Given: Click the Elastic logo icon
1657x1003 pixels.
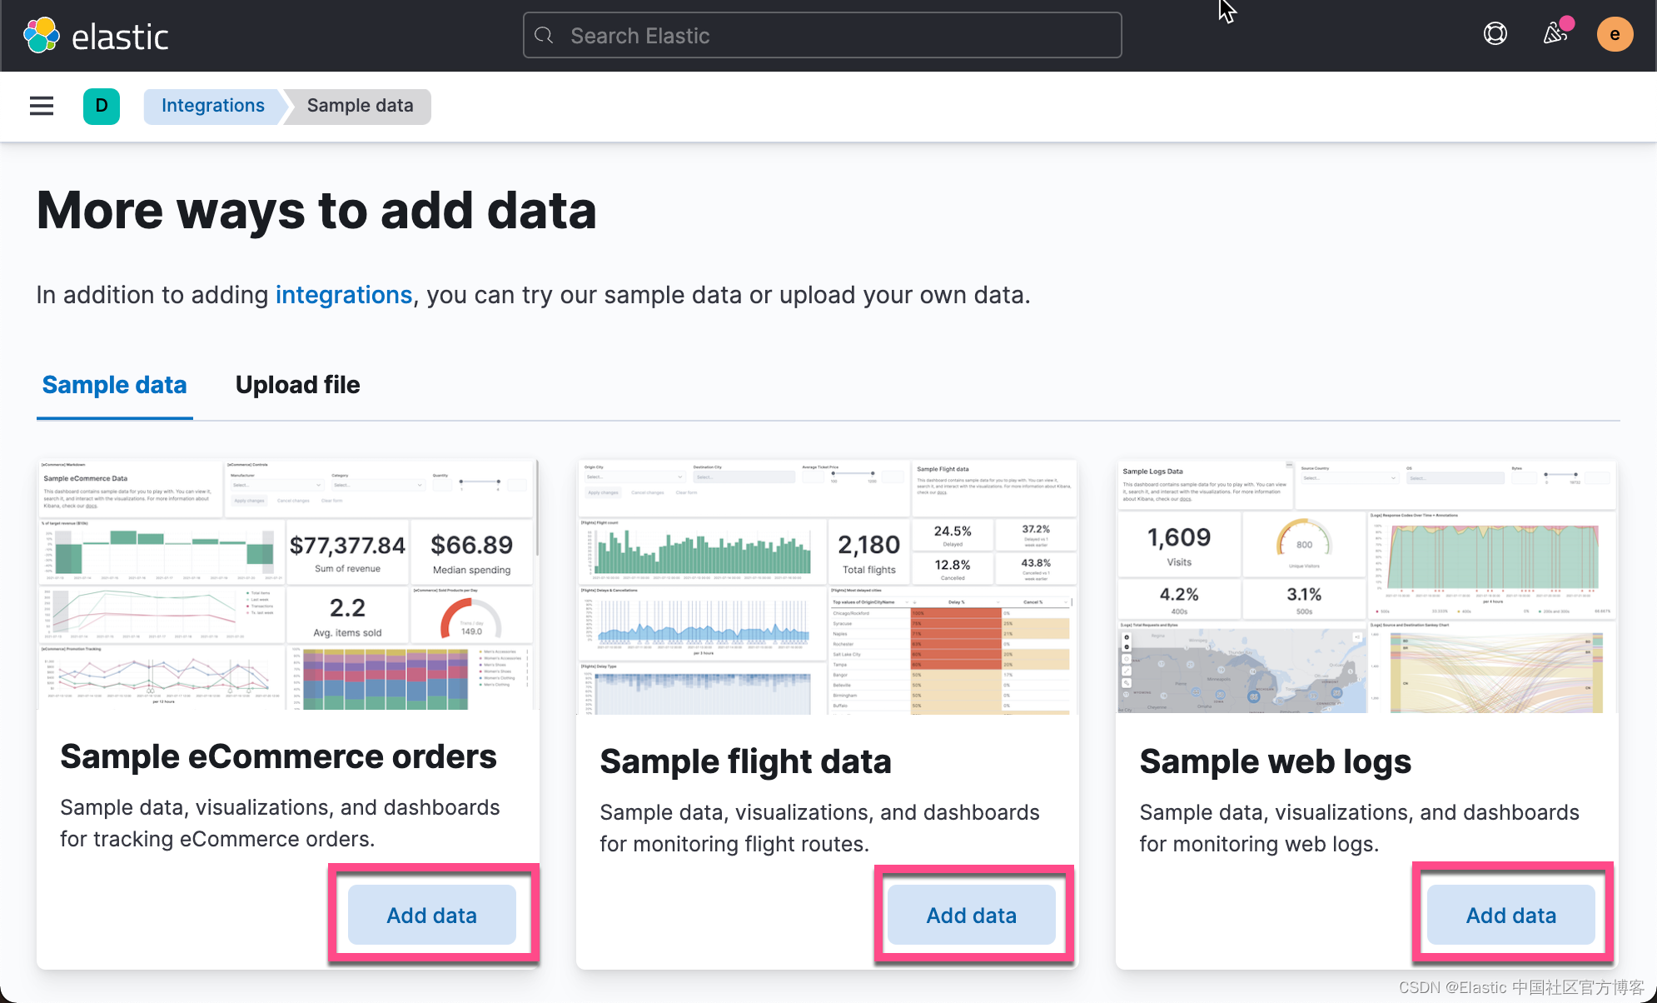Looking at the screenshot, I should point(42,36).
